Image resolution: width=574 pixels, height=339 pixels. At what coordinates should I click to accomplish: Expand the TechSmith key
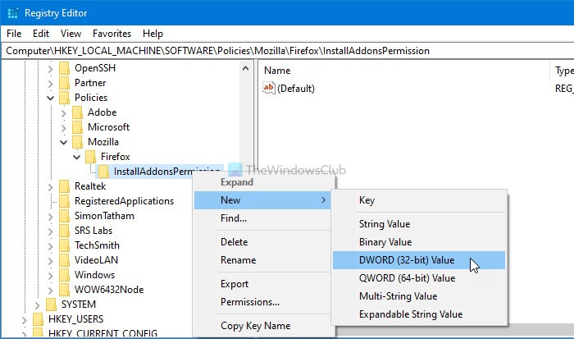click(51, 246)
